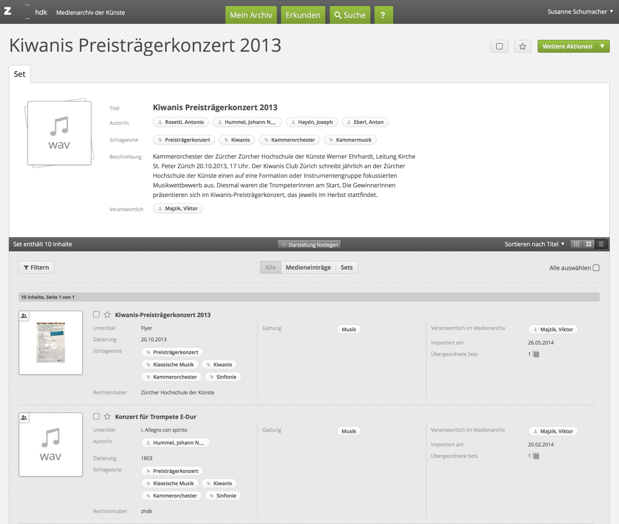Go to Mein Archiv
This screenshot has width=619, height=524.
(x=251, y=15)
